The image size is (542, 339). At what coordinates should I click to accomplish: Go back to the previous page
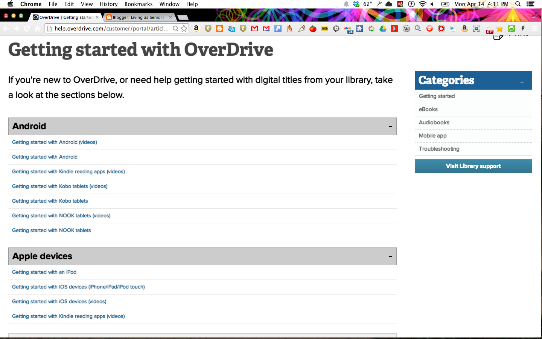(x=6, y=29)
